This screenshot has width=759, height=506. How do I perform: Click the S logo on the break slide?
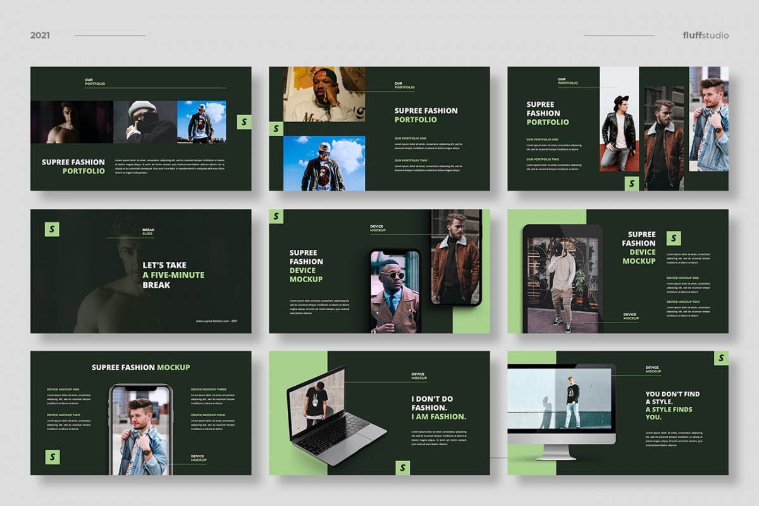tap(52, 230)
